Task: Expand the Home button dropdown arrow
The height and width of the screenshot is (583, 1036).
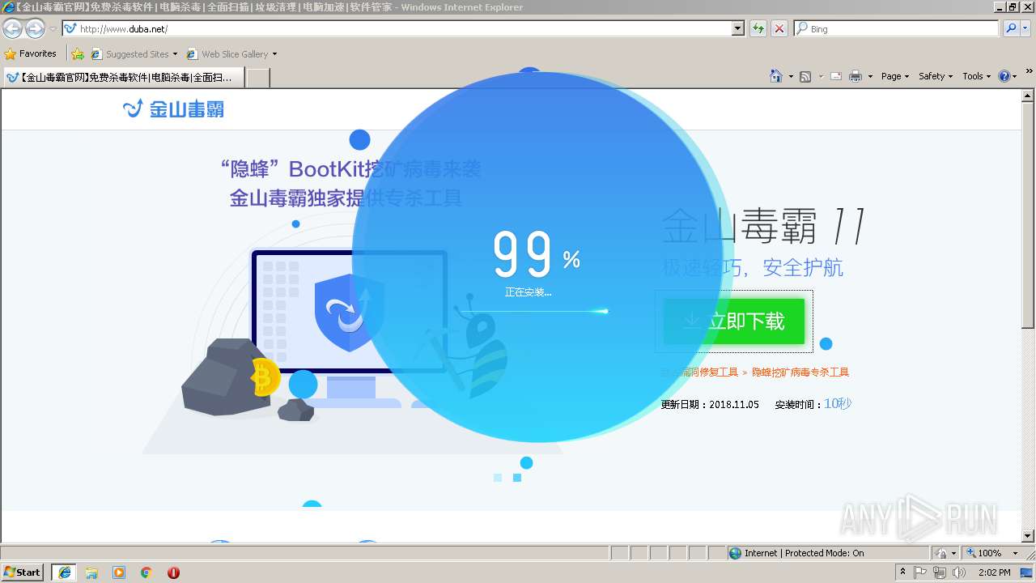Action: click(x=791, y=76)
